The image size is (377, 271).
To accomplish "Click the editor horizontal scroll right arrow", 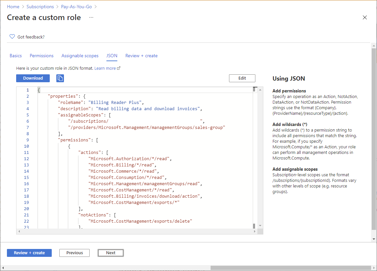I will click(255, 232).
